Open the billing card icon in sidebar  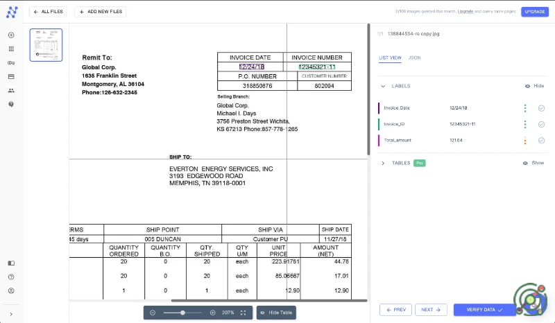click(x=11, y=76)
